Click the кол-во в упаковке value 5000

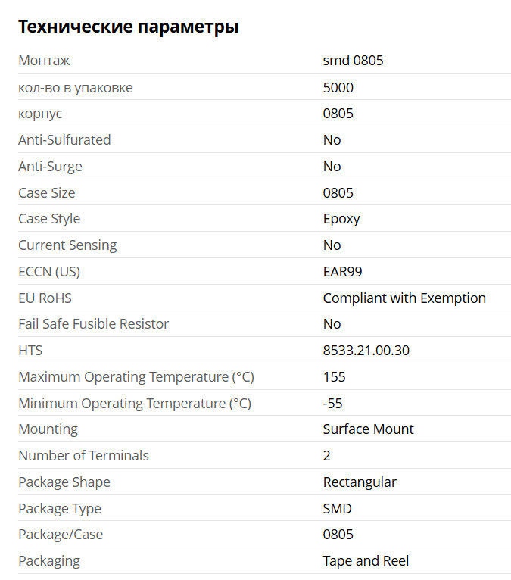coord(338,88)
